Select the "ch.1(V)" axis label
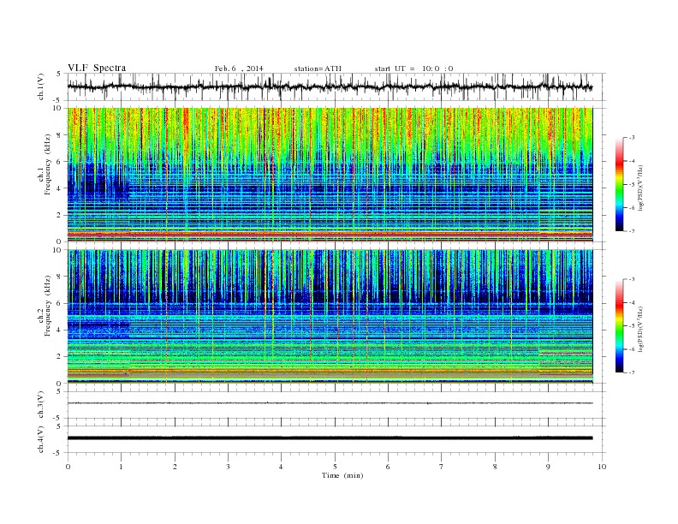This screenshot has height=524, width=678. (41, 87)
